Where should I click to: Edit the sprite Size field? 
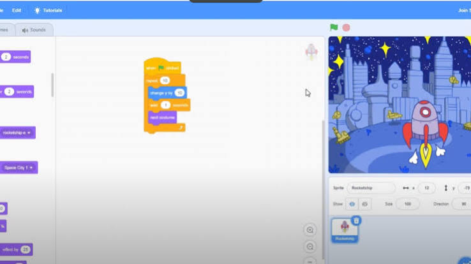(x=408, y=204)
